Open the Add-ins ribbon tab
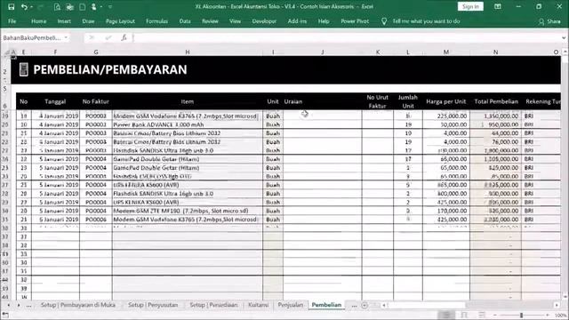 click(x=297, y=21)
